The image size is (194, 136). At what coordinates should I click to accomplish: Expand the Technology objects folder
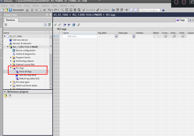pyautogui.click(x=11, y=61)
